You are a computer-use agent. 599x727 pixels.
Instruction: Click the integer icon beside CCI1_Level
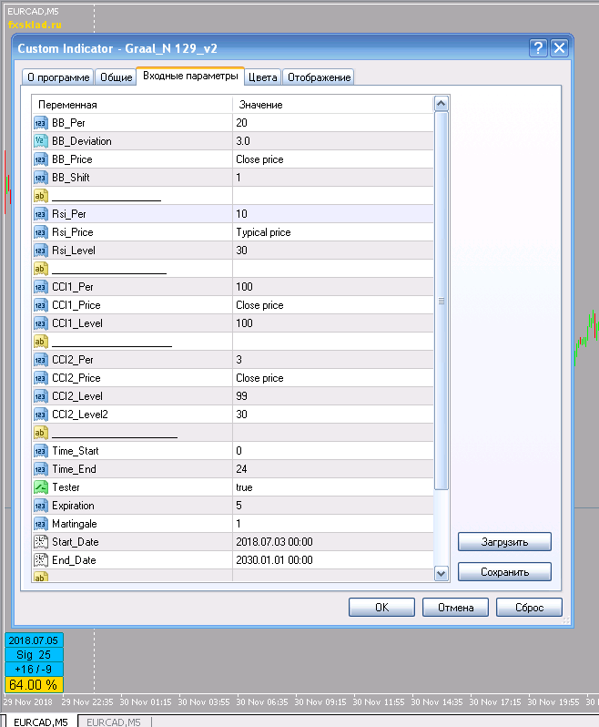point(41,323)
